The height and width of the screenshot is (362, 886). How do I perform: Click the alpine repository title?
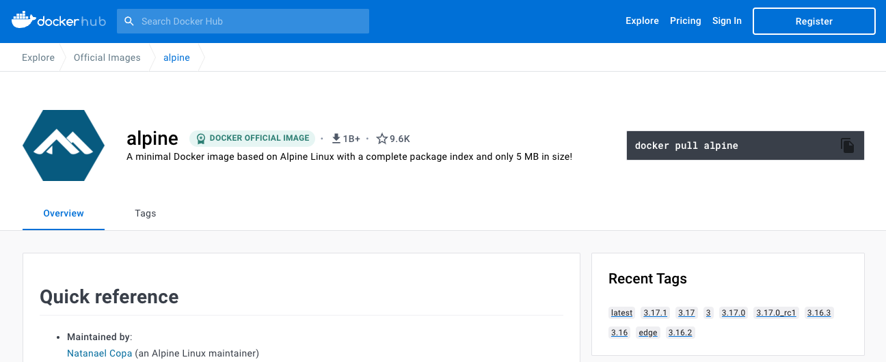click(x=152, y=139)
